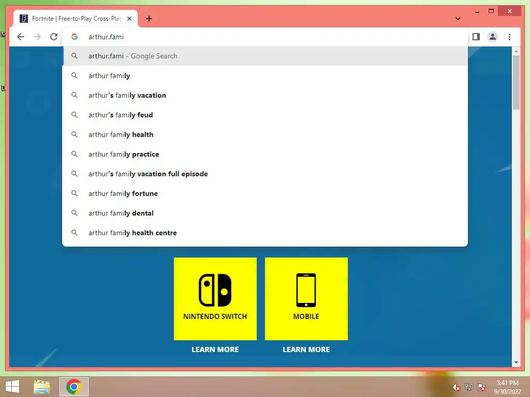Select the MOBILE label
This screenshot has height=397, width=530.
(306, 316)
